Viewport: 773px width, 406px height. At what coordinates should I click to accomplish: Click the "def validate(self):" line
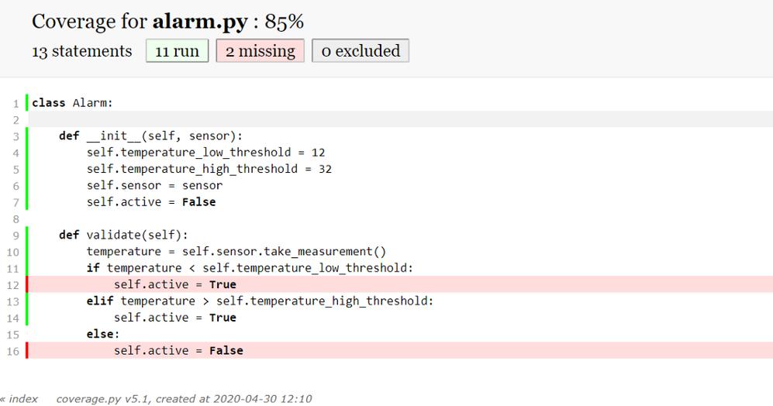(123, 235)
